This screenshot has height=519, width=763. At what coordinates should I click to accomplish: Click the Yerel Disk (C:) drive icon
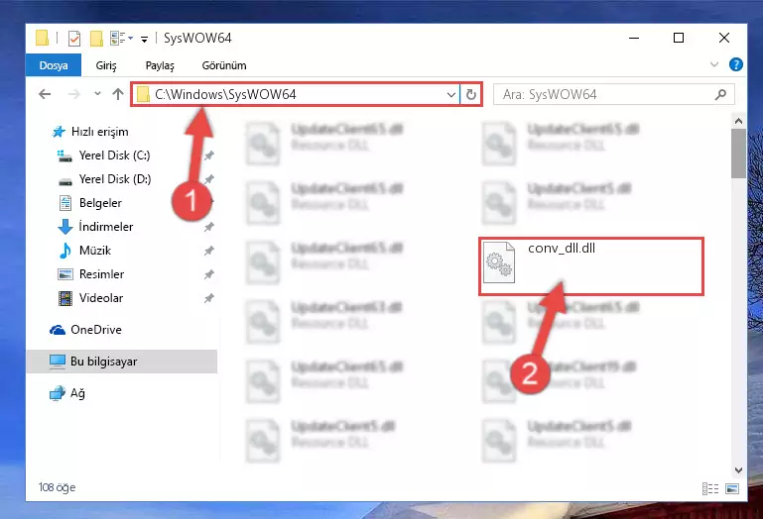point(64,156)
